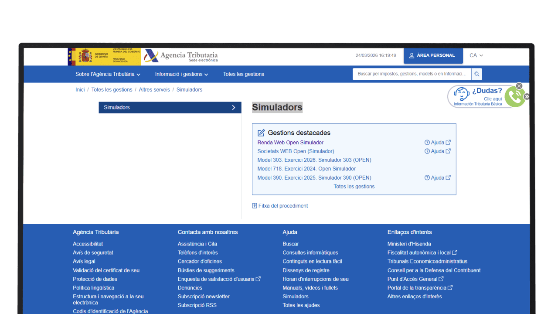
Task: Open Model 303 Exercici 2026 simulator link
Action: click(314, 160)
